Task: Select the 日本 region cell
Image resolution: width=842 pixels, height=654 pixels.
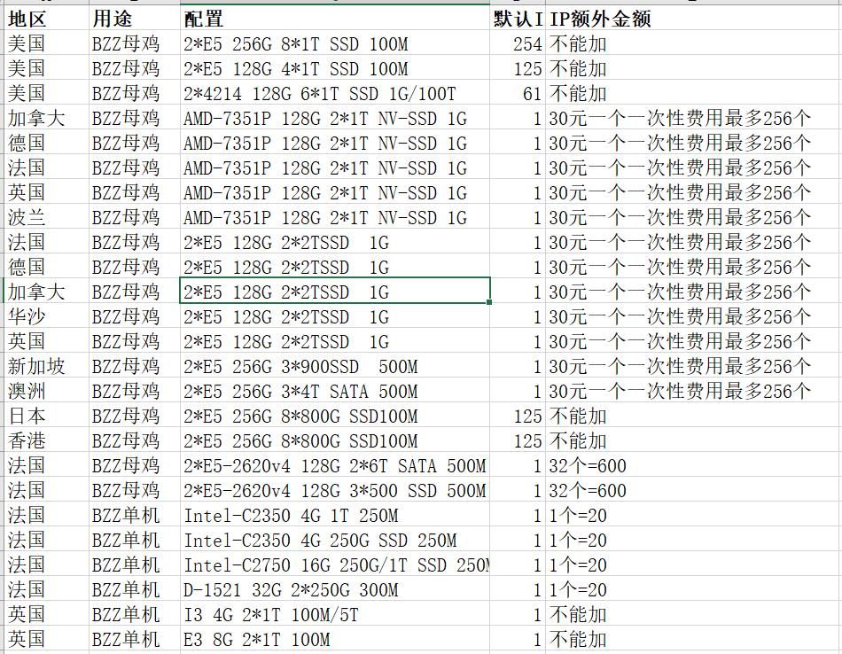Action: [44, 416]
